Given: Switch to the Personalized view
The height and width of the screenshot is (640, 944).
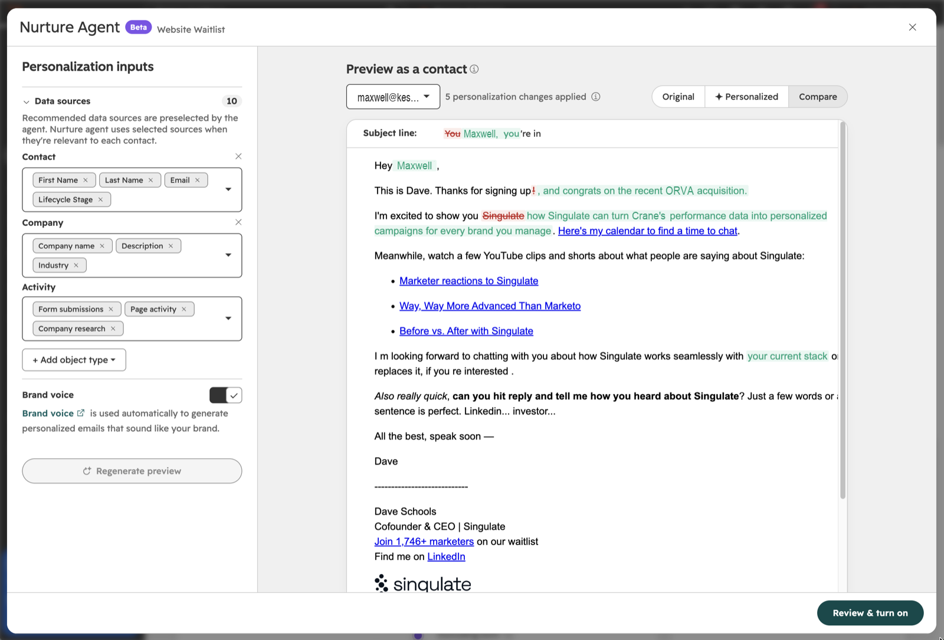Looking at the screenshot, I should coord(747,97).
